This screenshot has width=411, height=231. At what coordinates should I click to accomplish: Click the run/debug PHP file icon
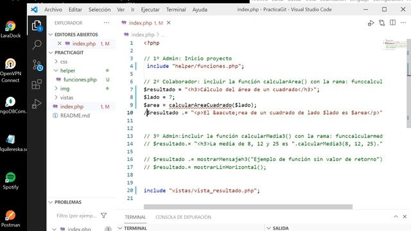click(x=371, y=23)
